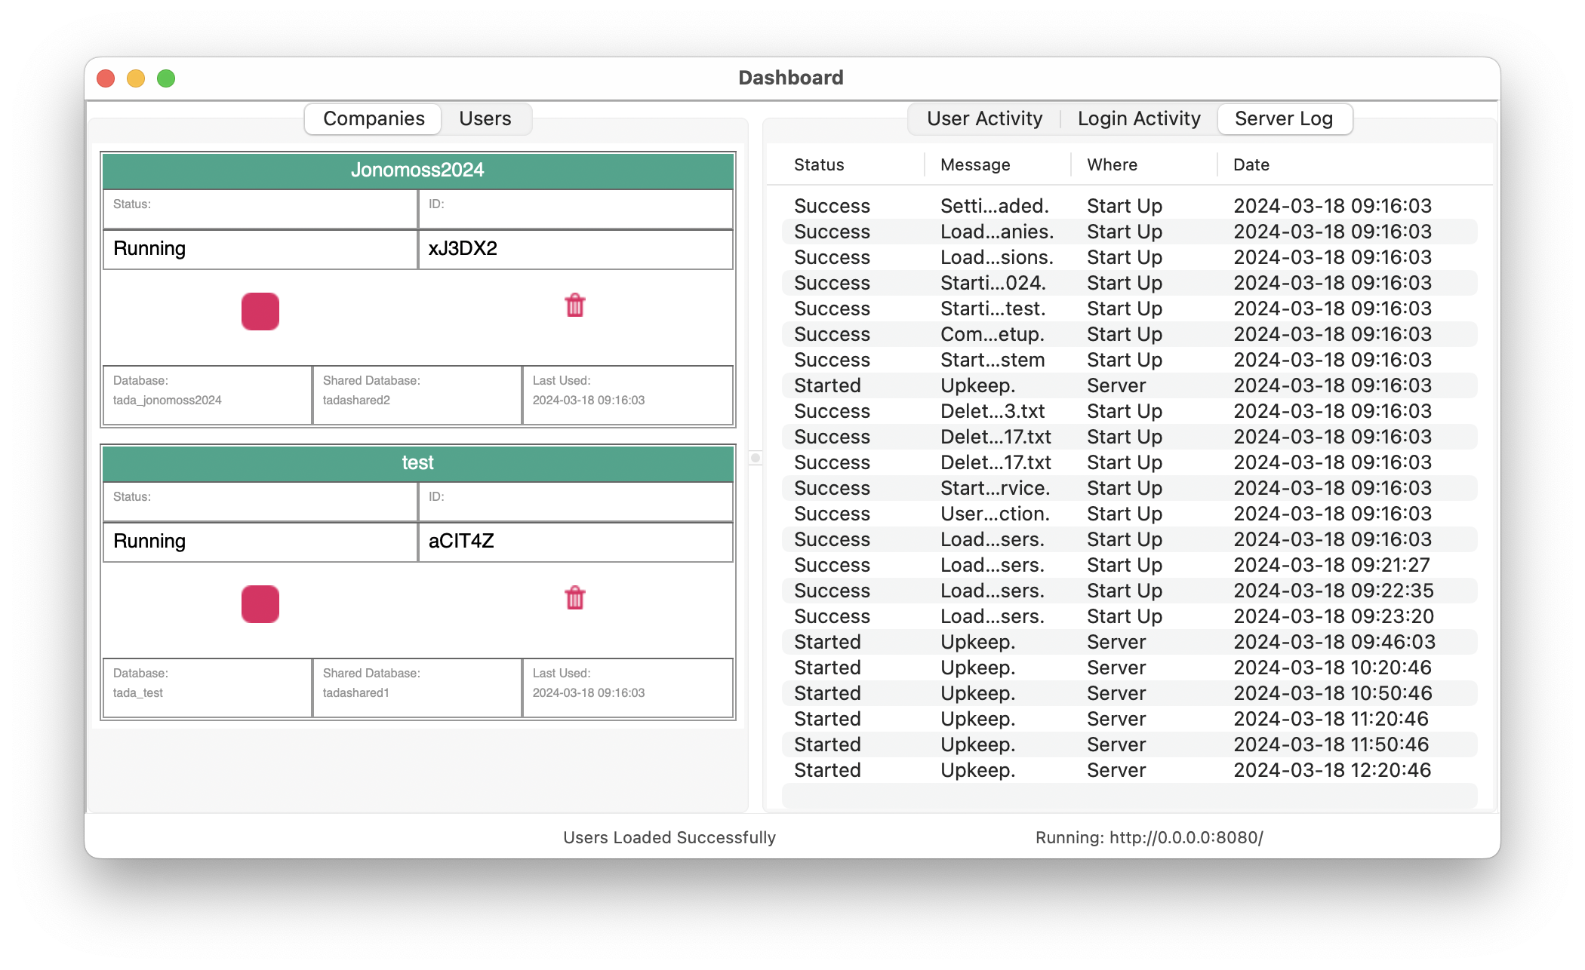Maximize the Dashboard window with green button

[x=166, y=78]
